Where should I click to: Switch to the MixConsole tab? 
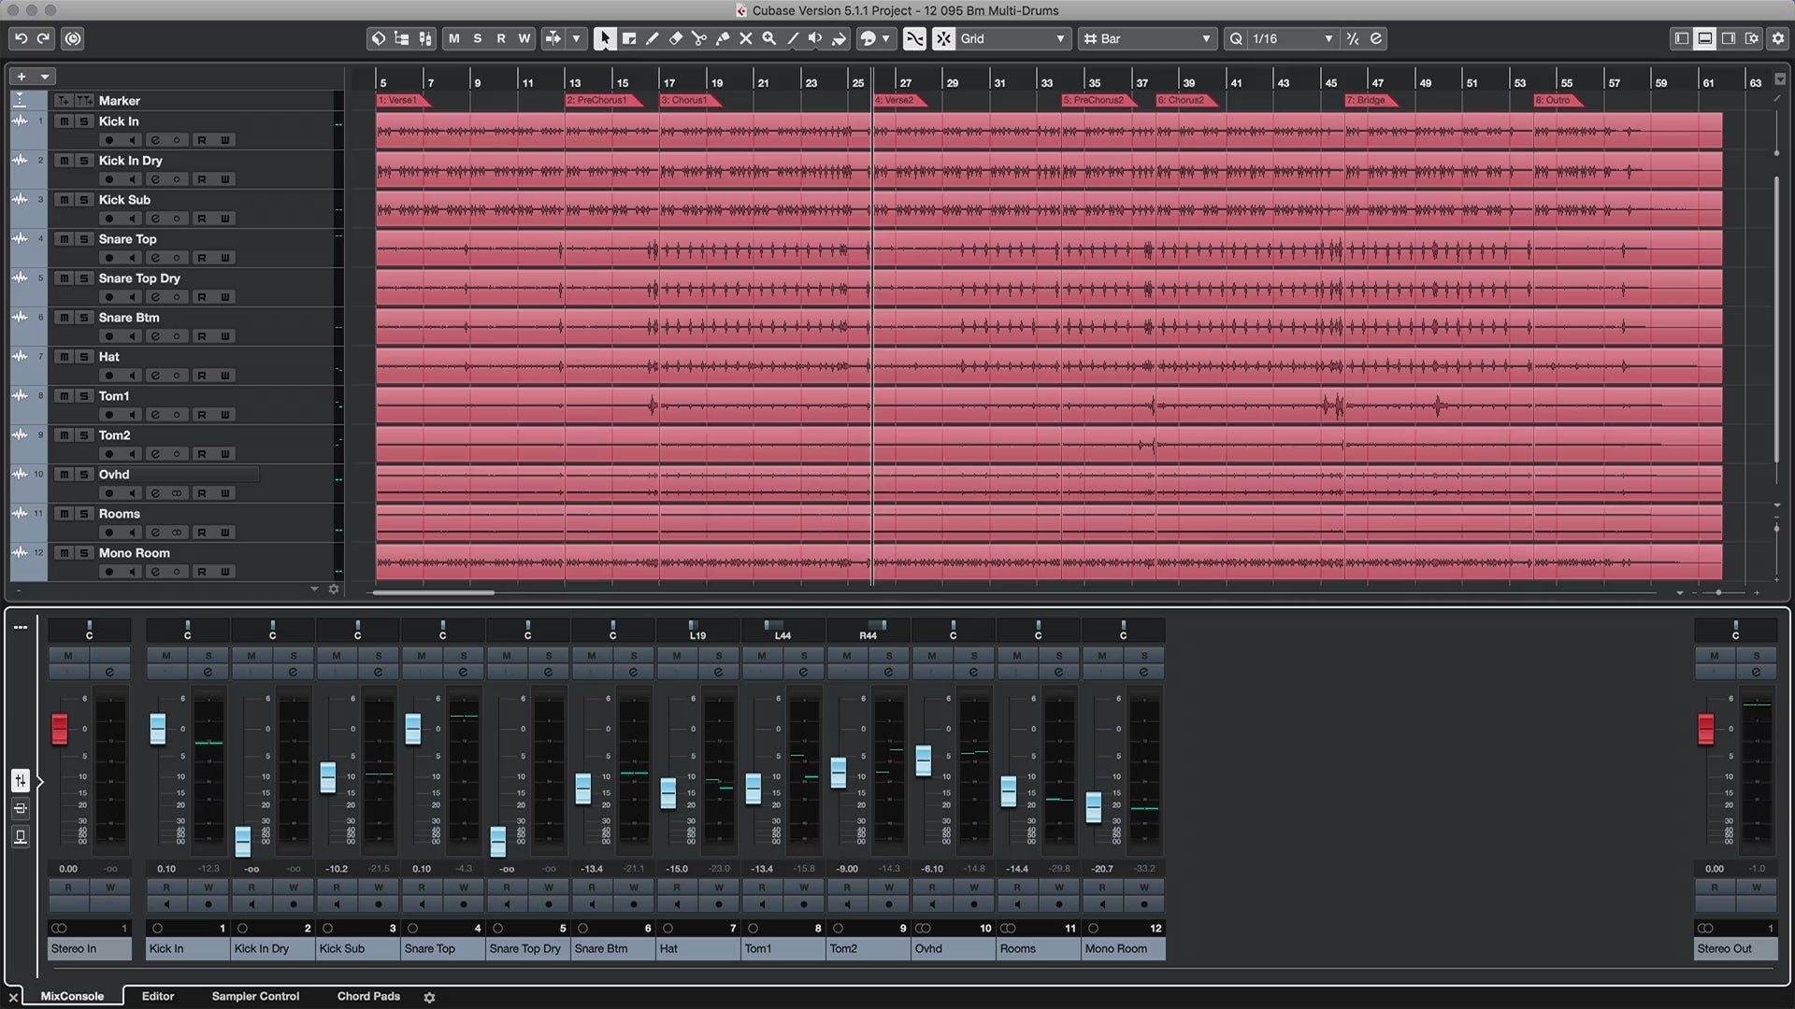click(72, 997)
